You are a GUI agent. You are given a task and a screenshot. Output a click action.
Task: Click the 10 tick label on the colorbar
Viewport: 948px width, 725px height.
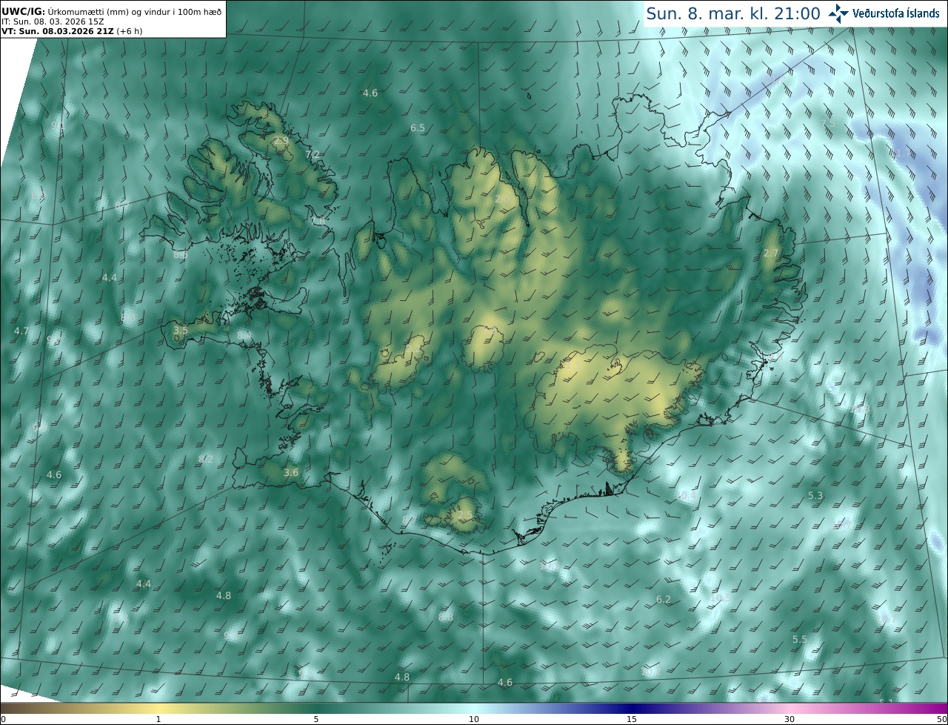click(474, 719)
